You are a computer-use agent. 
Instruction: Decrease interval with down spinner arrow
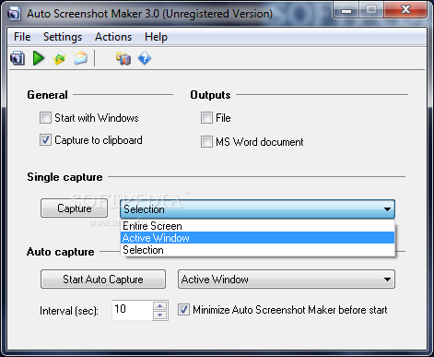coord(160,315)
